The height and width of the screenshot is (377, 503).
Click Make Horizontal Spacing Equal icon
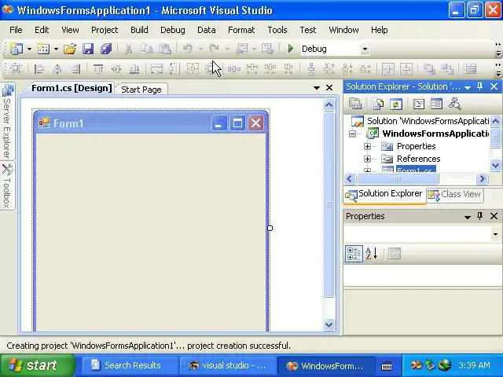click(x=234, y=68)
